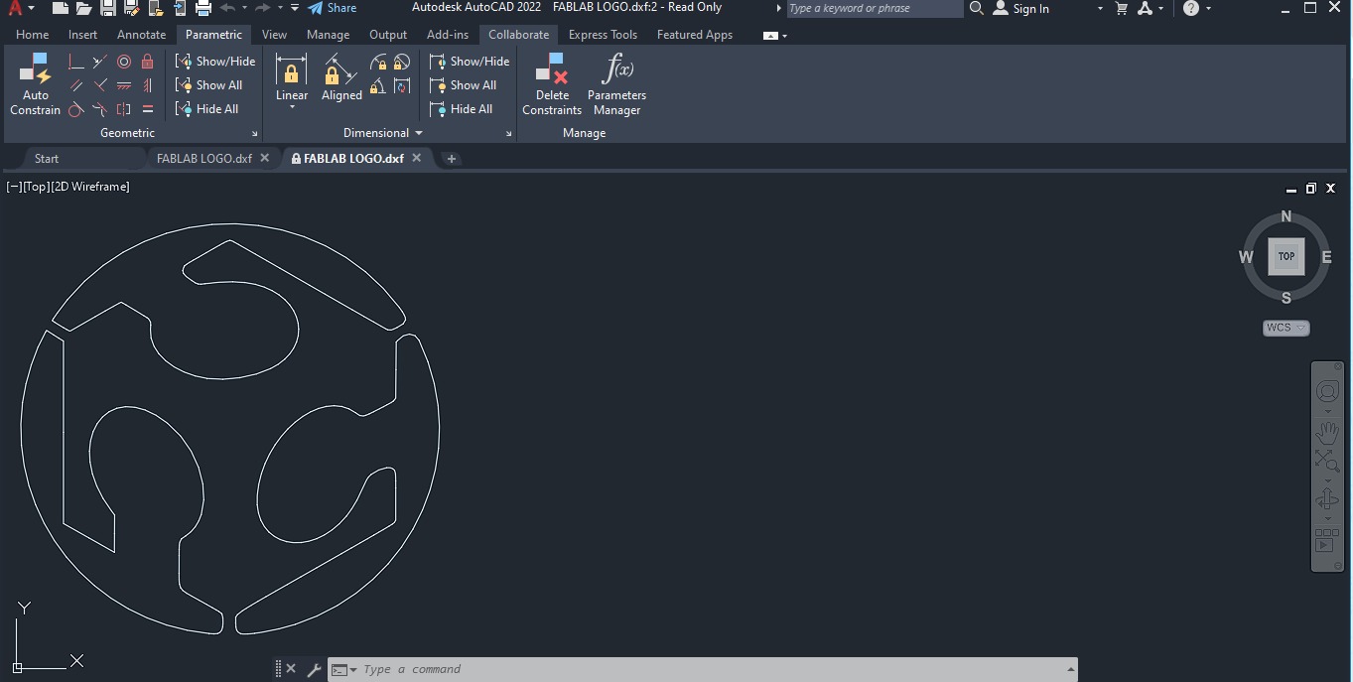This screenshot has width=1353, height=682.
Task: Toggle geometric constraints Show/Hide
Action: point(215,61)
